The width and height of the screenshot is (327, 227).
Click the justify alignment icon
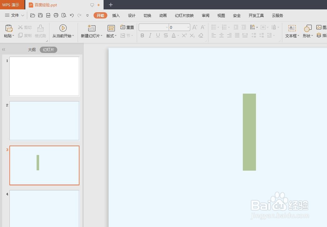click(237, 35)
